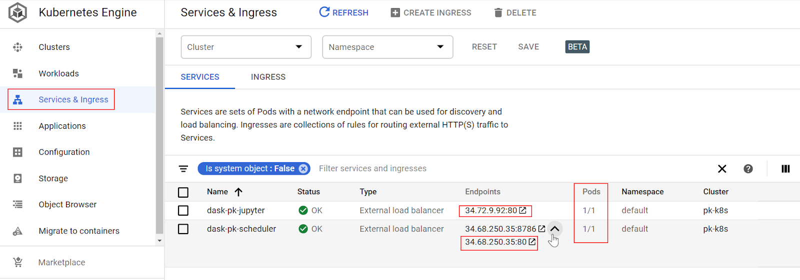Viewport: 800px width, 280px height.
Task: Open the column display options icon
Action: (x=785, y=169)
